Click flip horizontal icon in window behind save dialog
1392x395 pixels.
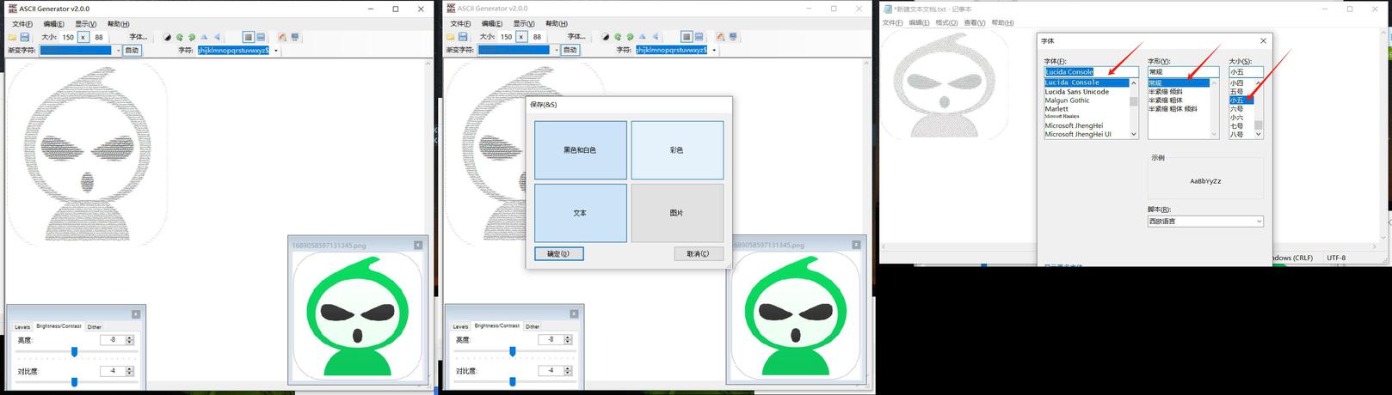(x=642, y=37)
